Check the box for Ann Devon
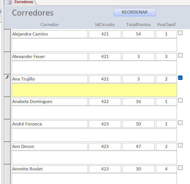 pos(180,145)
